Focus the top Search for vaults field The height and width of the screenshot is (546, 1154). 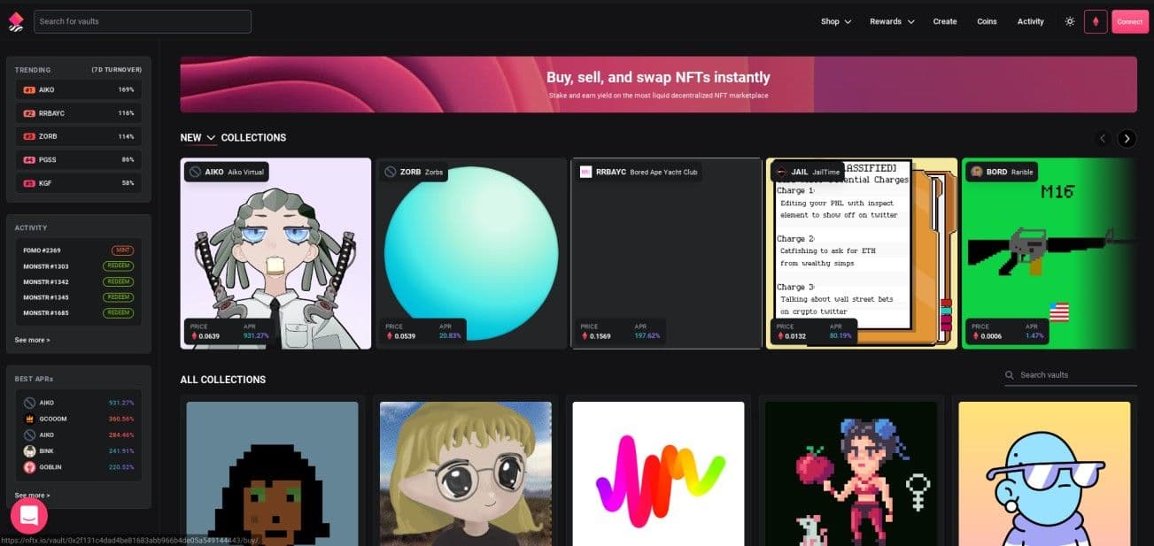point(143,21)
